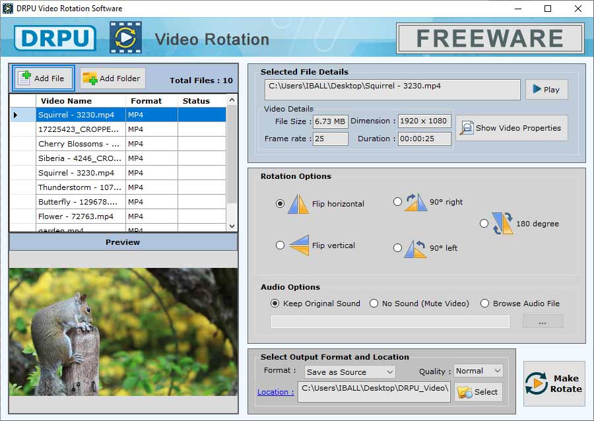Open the Quality Normal dropdown
The width and height of the screenshot is (594, 421).
click(478, 371)
